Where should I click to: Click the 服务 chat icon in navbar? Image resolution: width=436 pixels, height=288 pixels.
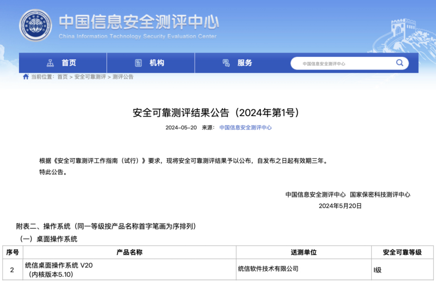coord(226,63)
